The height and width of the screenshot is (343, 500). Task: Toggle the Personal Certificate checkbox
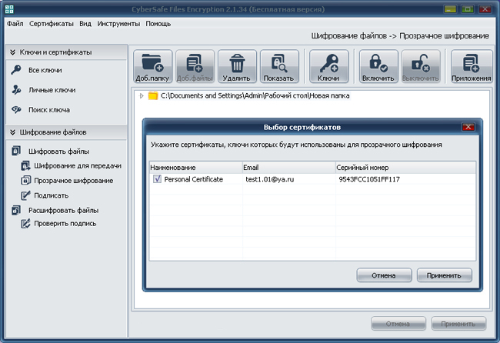pyautogui.click(x=157, y=179)
